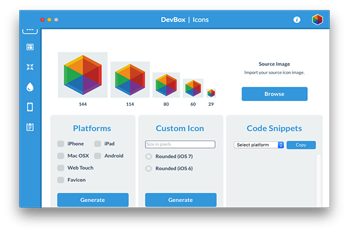Screen dimensions: 349x233
Task: Close the DevBox window with red button
Action: pyautogui.click(x=42, y=20)
